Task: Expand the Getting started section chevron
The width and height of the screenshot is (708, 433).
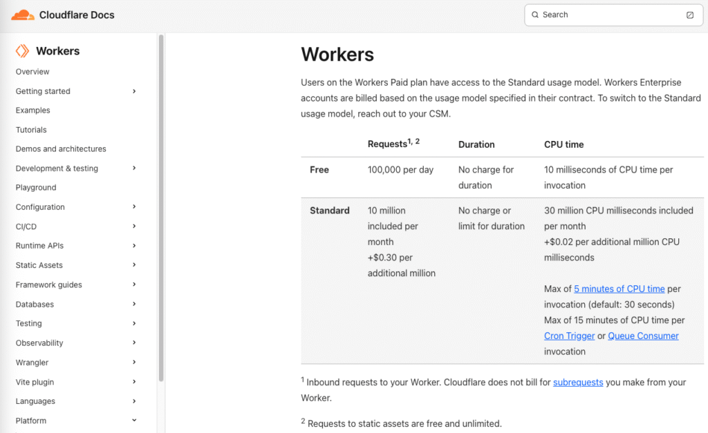Action: (x=134, y=91)
